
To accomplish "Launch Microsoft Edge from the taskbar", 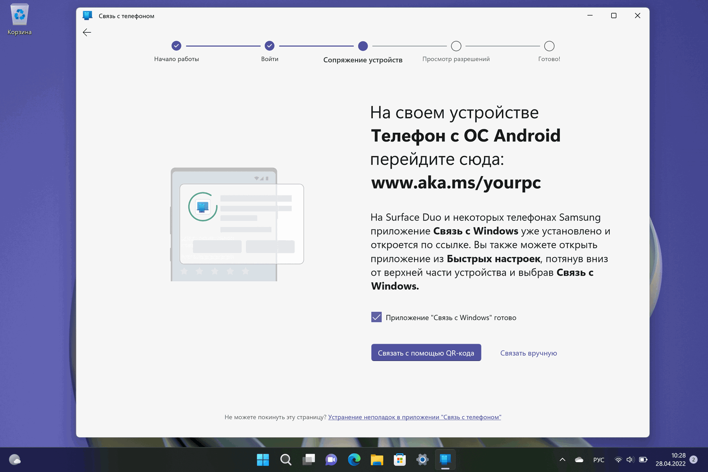I will 354,460.
